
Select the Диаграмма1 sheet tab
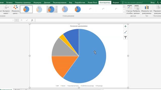tap(6, 89)
